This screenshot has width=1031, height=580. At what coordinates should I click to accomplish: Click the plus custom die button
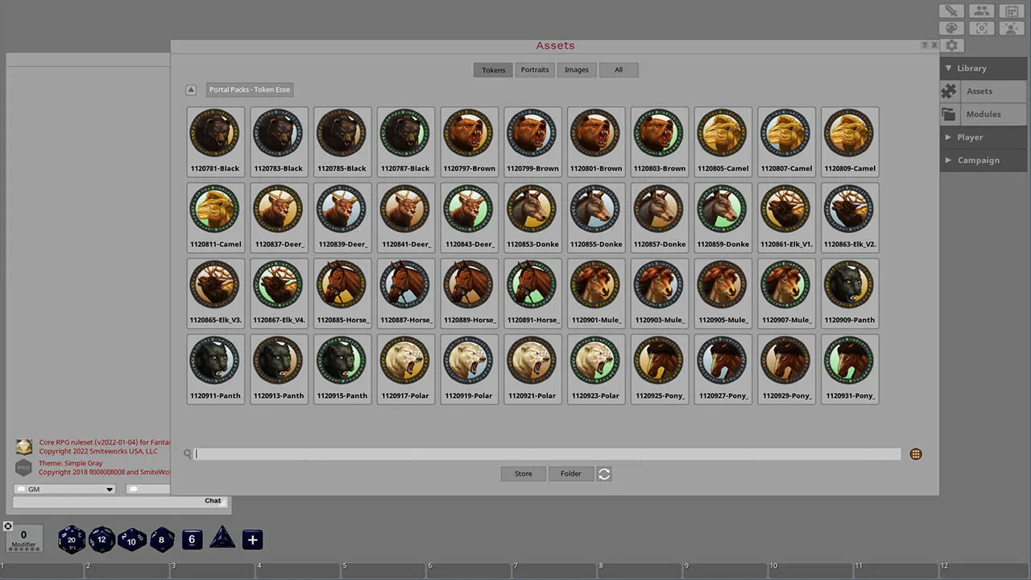tap(252, 540)
